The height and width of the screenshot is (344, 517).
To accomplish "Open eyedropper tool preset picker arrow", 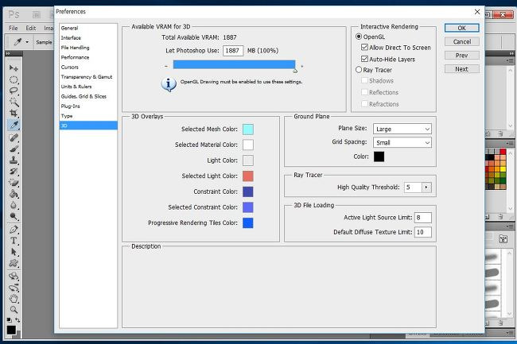I will [x=27, y=42].
